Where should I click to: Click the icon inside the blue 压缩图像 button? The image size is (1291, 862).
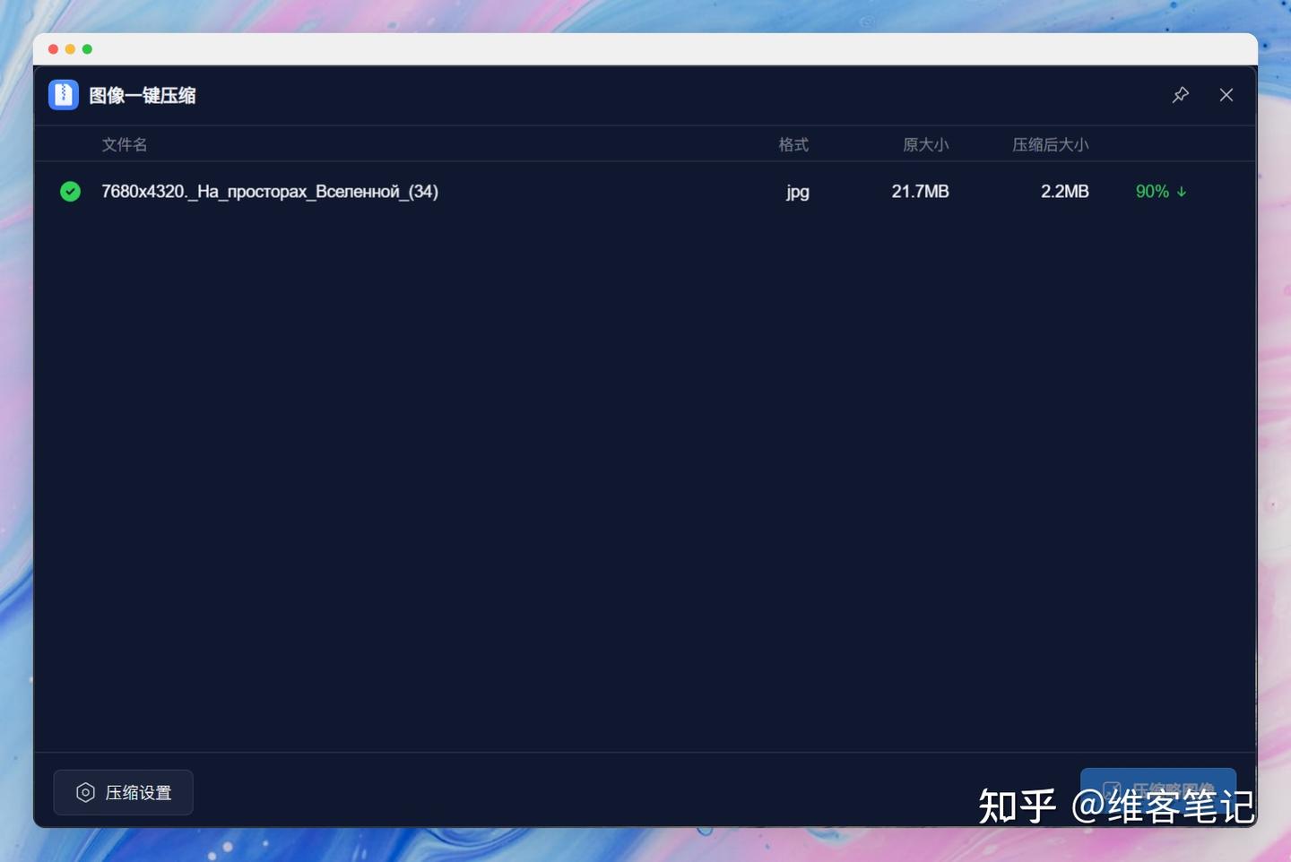coord(1112,789)
